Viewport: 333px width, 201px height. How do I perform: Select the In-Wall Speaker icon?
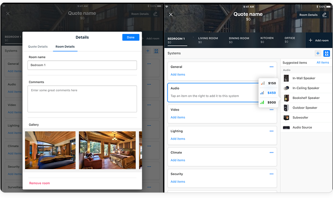[286, 78]
